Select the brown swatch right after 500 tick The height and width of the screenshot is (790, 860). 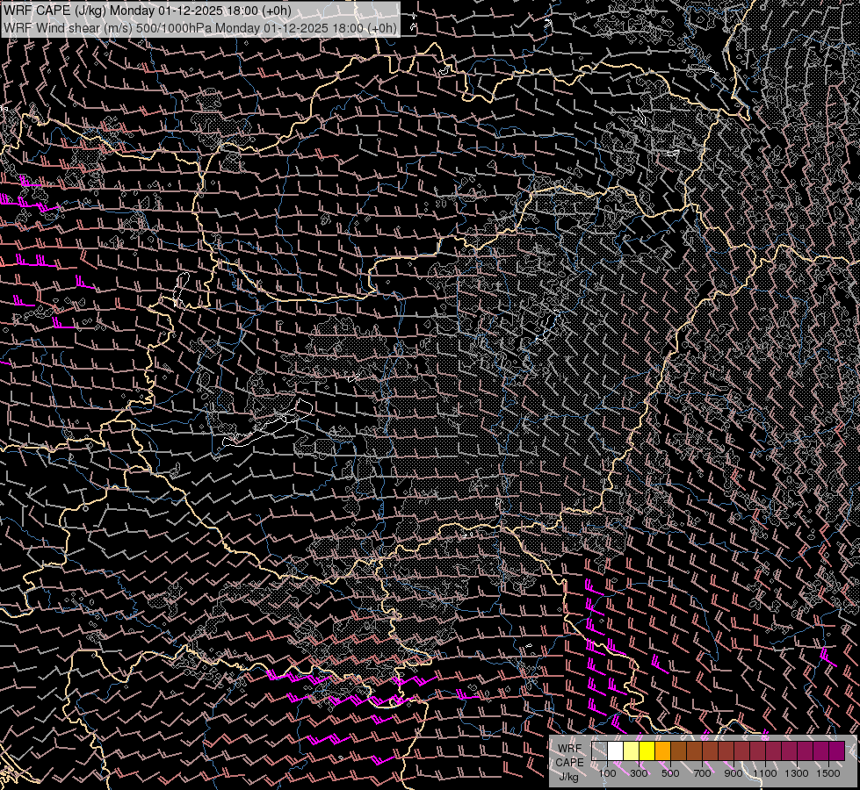click(x=678, y=750)
